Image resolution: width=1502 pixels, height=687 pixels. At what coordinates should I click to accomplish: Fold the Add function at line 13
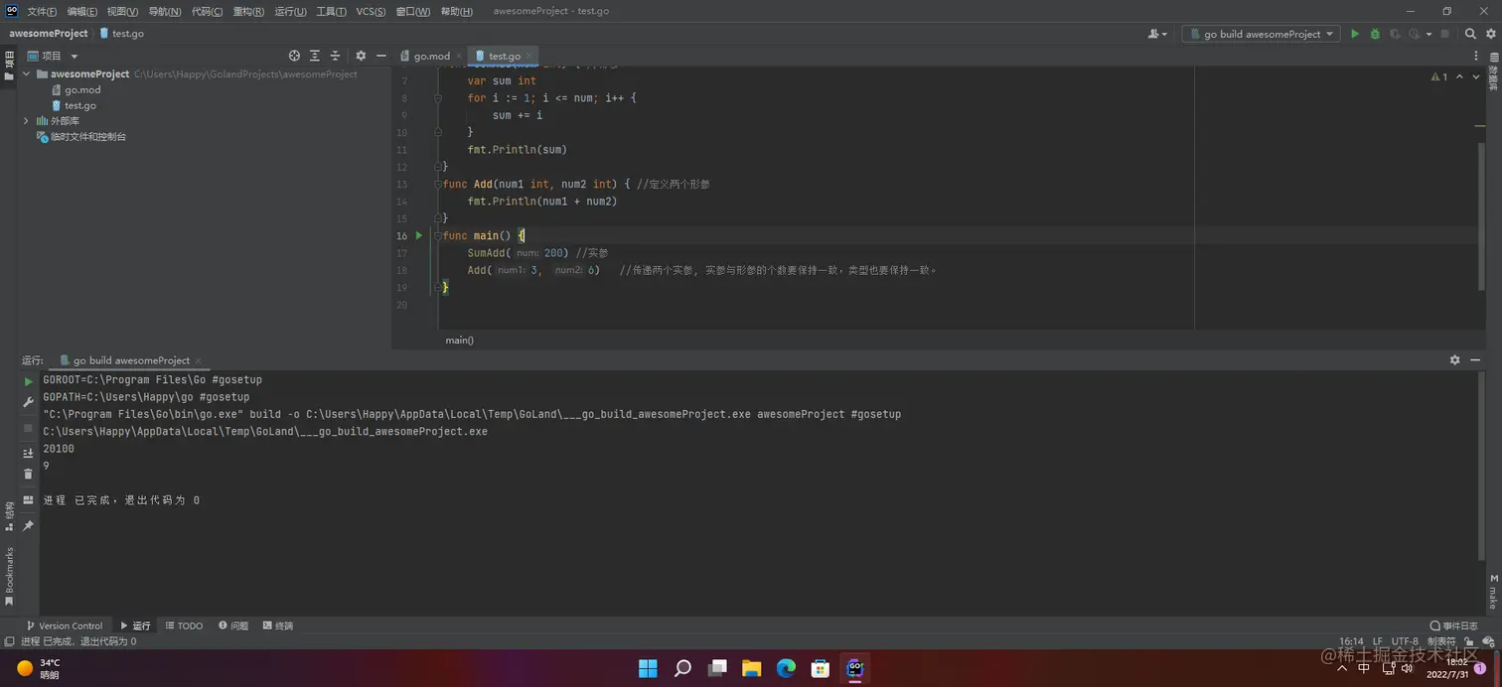click(437, 185)
